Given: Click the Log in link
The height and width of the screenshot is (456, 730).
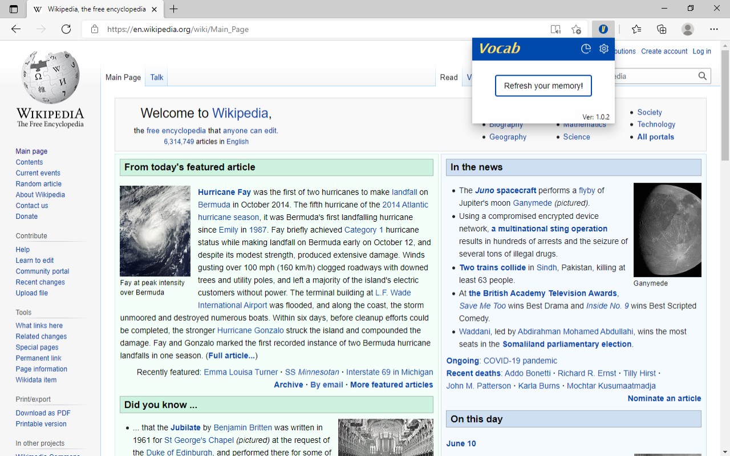Looking at the screenshot, I should 701,51.
